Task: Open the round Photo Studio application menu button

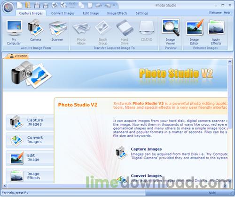Action: 8,8
